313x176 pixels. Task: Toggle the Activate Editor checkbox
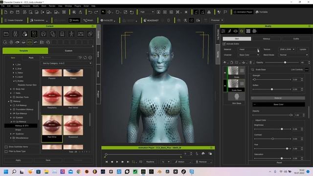click(x=224, y=44)
